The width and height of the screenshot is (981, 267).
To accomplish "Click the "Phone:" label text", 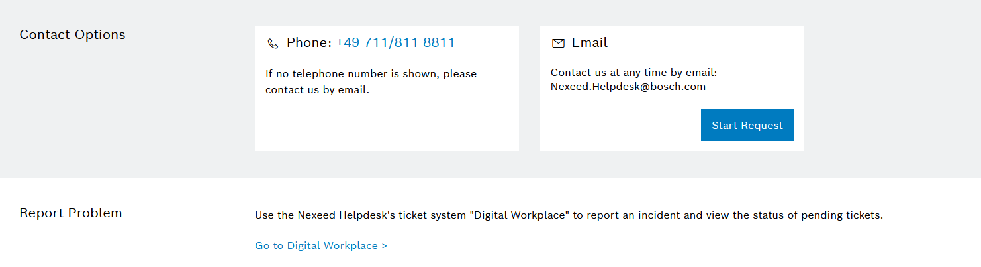I will coord(308,43).
